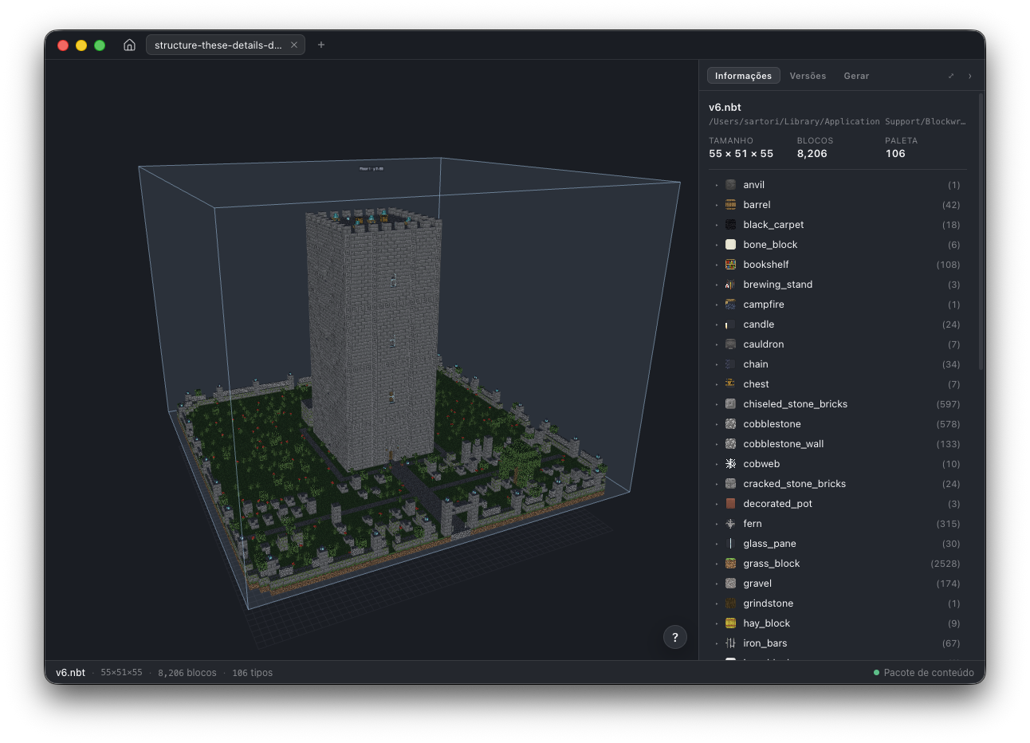Select the bone_block color swatch
1030x743 pixels.
(x=730, y=245)
